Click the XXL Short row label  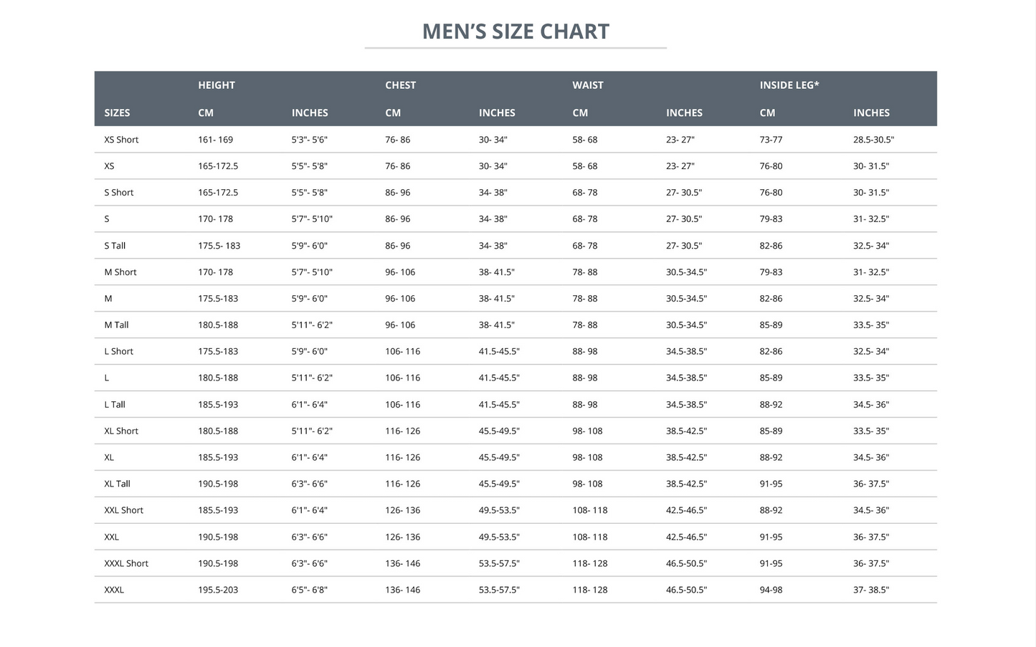coord(123,511)
